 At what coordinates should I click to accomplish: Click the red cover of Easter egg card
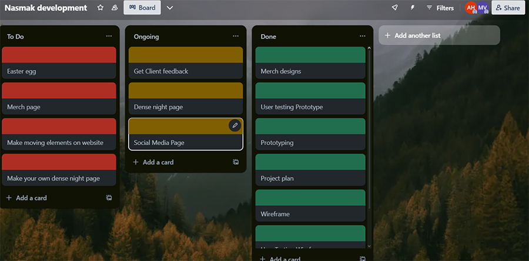[x=59, y=55]
